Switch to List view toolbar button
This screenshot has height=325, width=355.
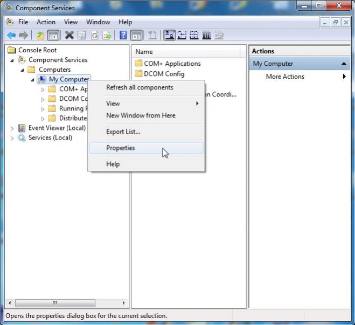tap(194, 36)
